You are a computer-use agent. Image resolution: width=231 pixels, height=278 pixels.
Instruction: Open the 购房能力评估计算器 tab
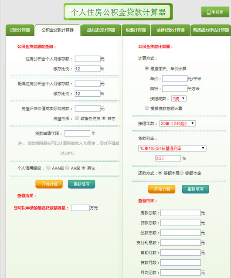pyautogui.click(x=211, y=30)
